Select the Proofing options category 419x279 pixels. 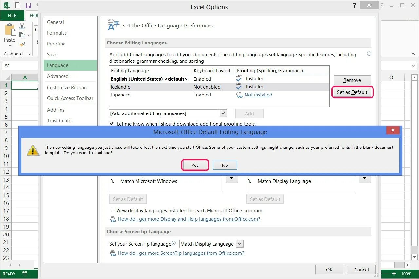pos(70,44)
